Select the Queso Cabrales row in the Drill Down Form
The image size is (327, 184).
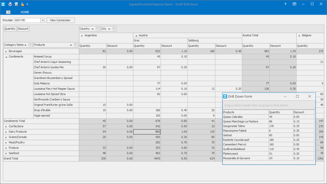268,117
